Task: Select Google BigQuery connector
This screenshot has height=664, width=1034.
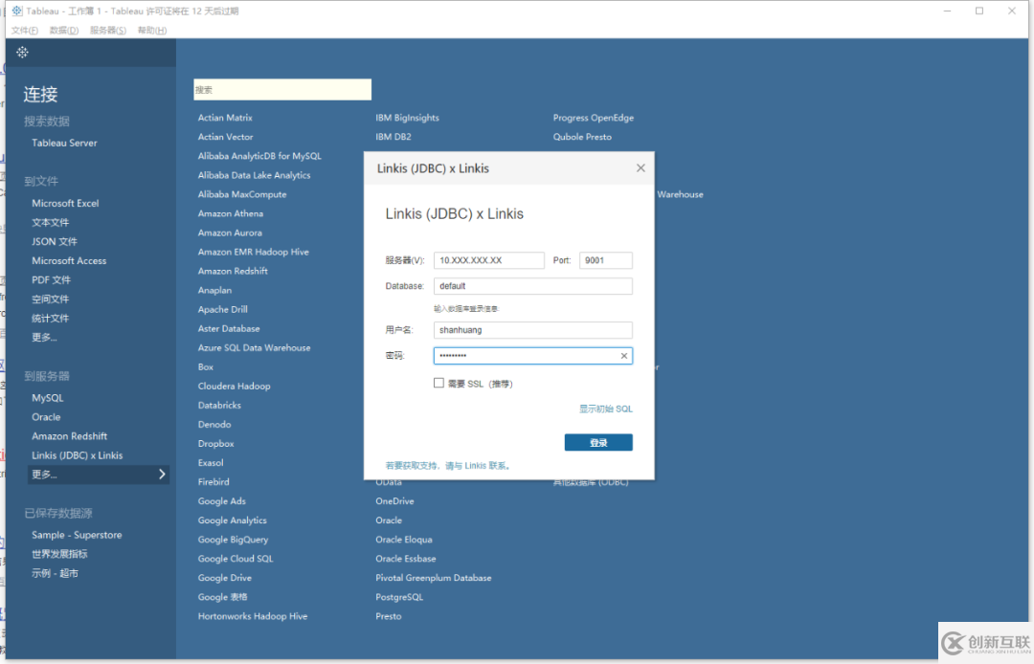Action: [x=233, y=540]
